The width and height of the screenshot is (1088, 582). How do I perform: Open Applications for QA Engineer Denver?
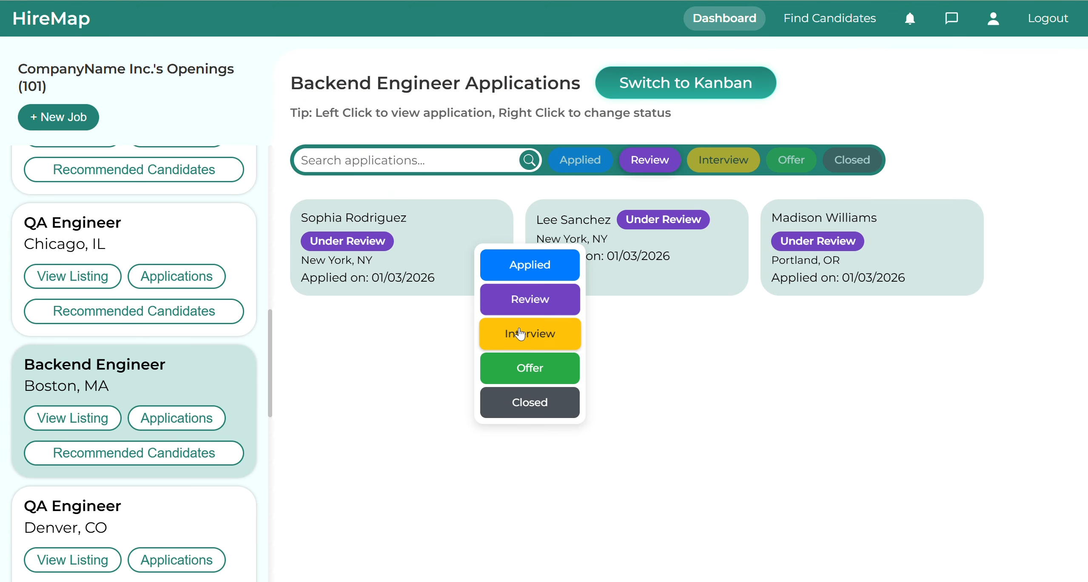coord(177,560)
